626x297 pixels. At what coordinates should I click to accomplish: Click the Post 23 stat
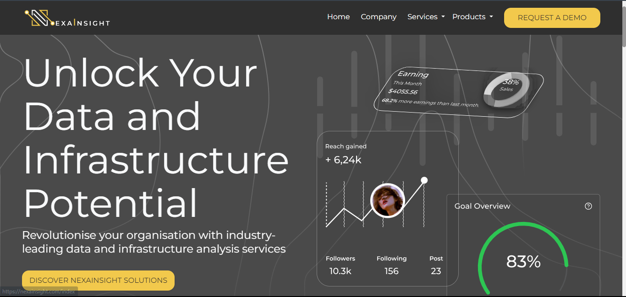click(436, 265)
